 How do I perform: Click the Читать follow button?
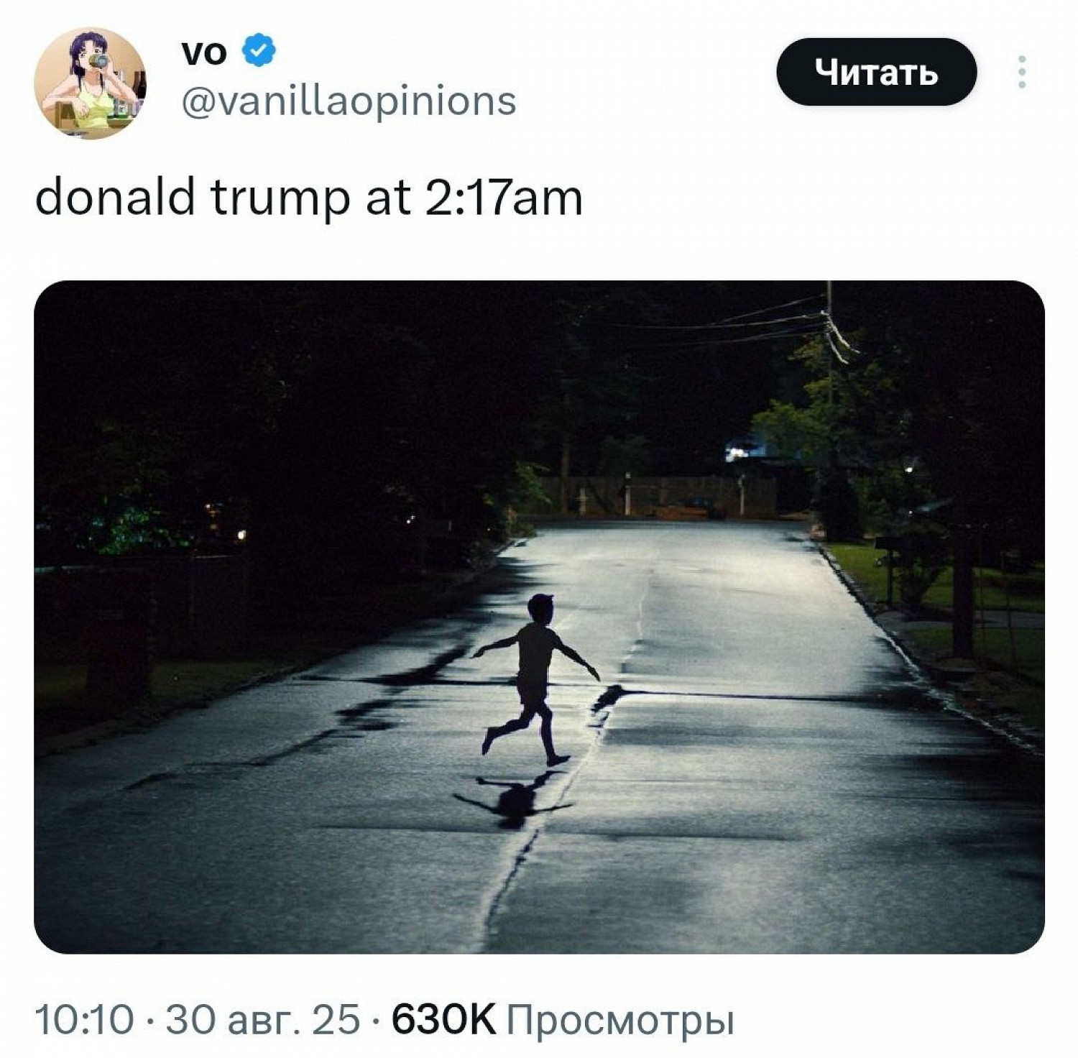pos(876,72)
